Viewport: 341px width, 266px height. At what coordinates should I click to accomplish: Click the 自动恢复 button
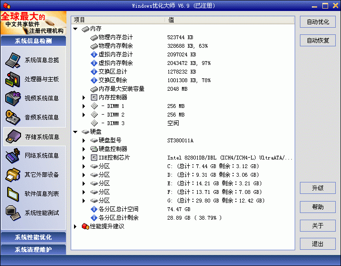(x=318, y=40)
